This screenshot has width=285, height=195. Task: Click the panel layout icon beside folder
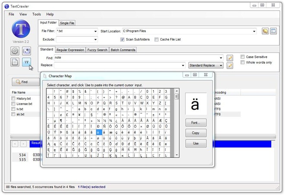click(273, 31)
